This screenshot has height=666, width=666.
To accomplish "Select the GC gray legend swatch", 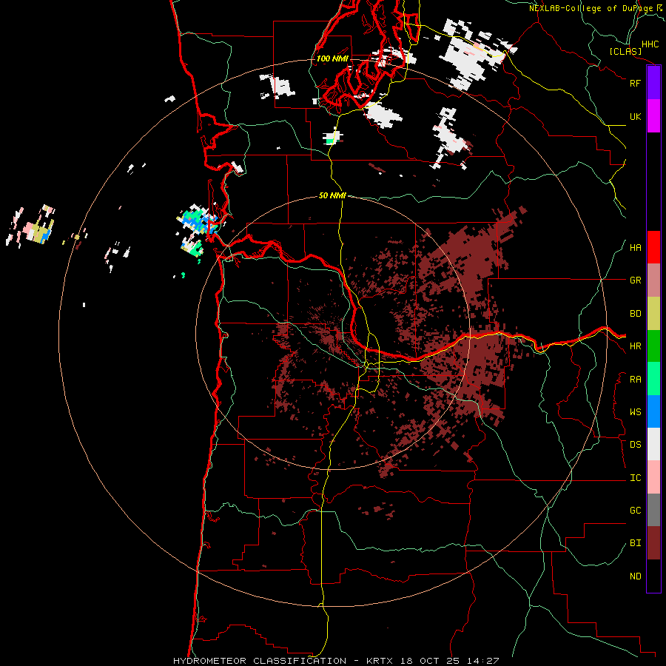I will (653, 510).
